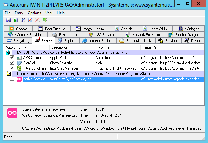208x143 pixels.
Task: Switch to the Services tab
Action: [168, 40]
